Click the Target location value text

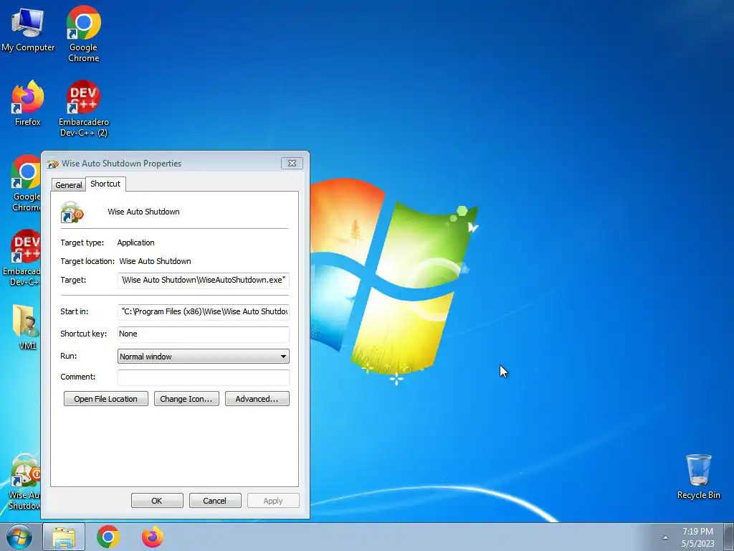coord(155,261)
